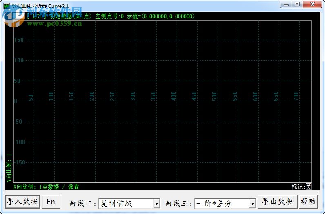Click the 导出数据 export data button
325x214 pixels.
point(277,202)
